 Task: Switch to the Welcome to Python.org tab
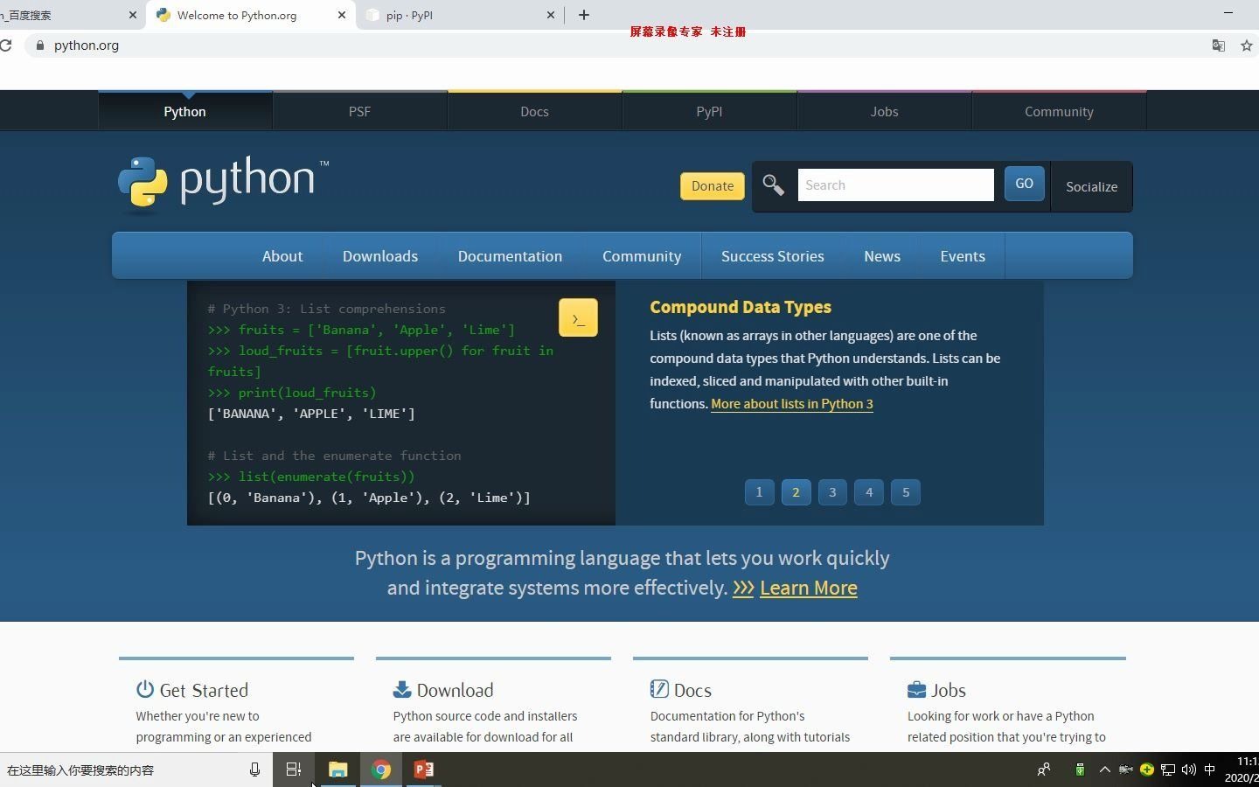pos(251,15)
